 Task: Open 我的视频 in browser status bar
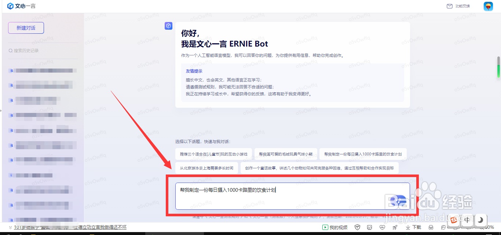(x=335, y=227)
